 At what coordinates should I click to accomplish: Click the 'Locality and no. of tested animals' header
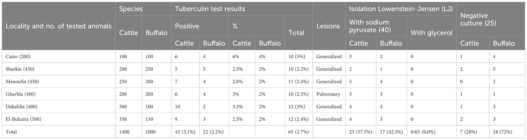58,26
